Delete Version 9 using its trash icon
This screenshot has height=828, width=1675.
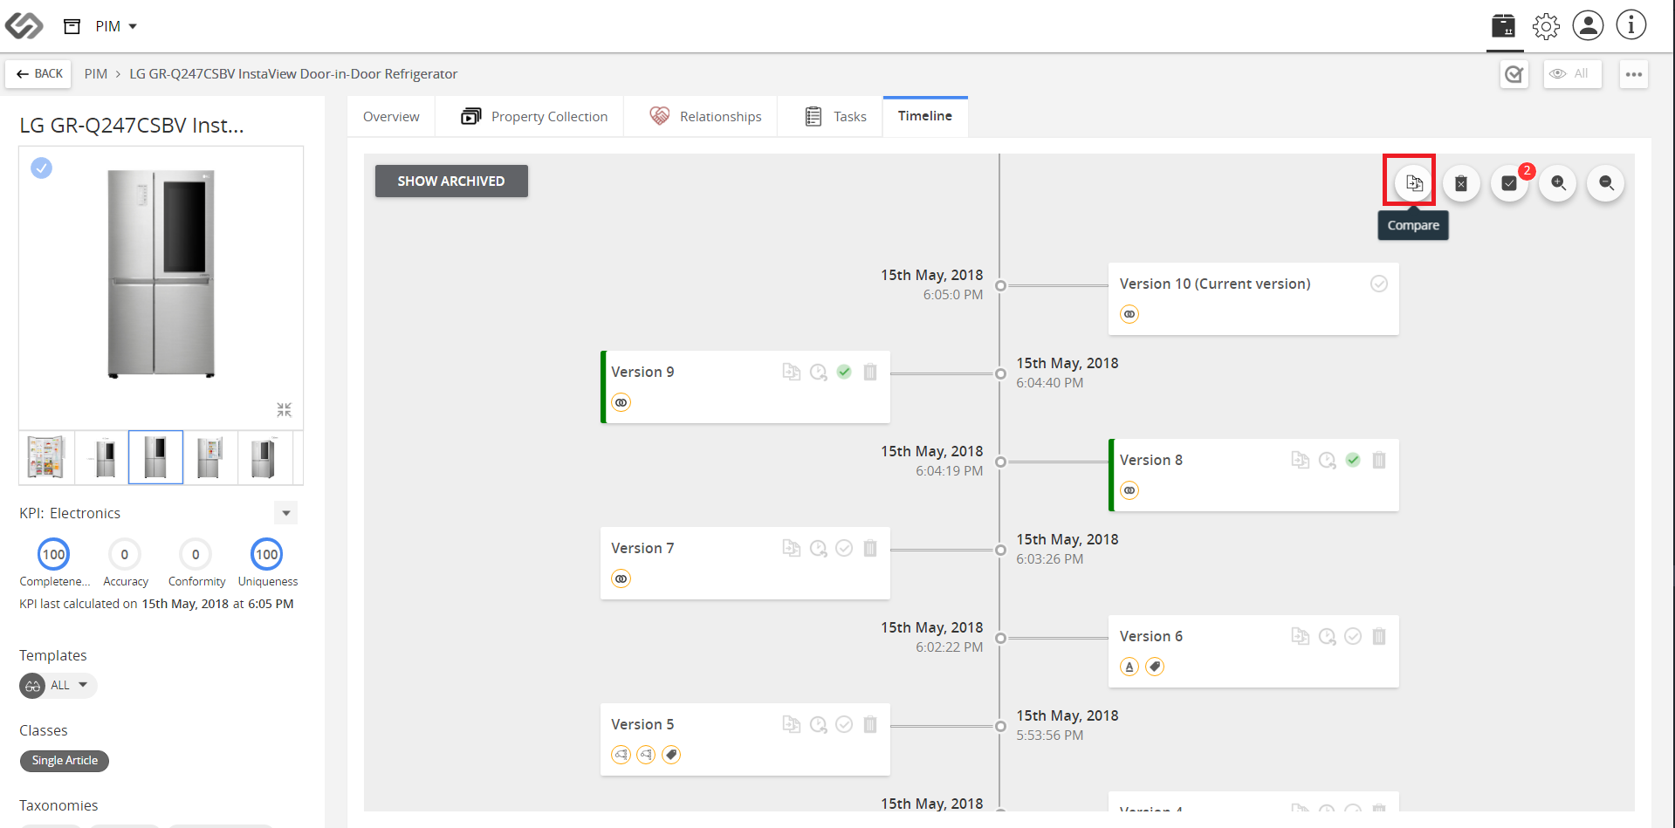pos(870,373)
